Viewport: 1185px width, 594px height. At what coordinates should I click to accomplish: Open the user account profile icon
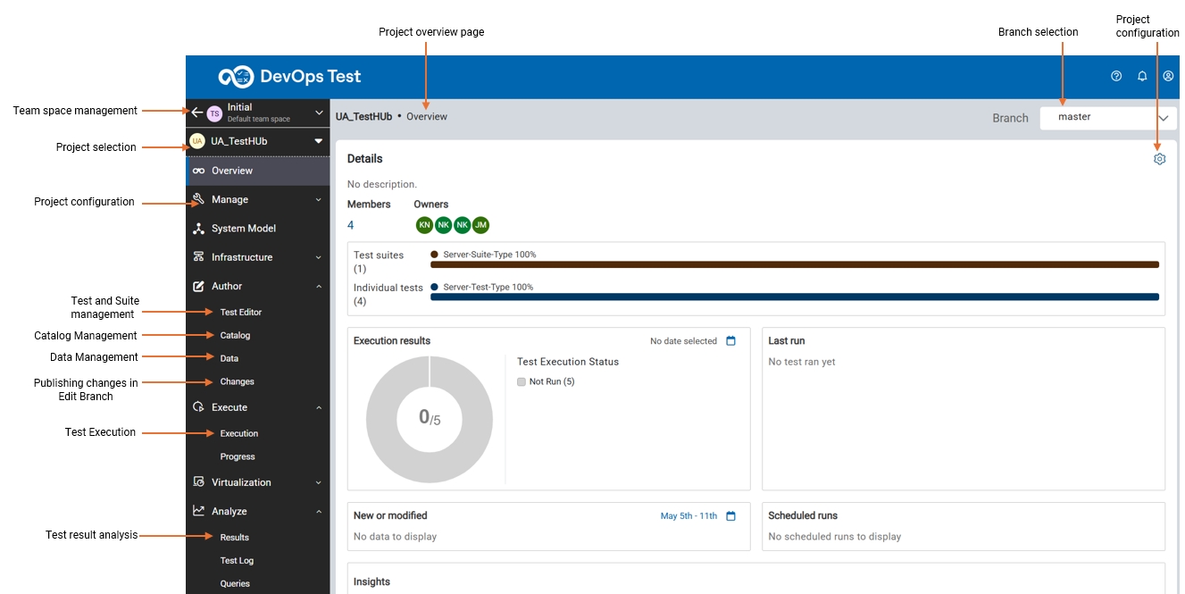pos(1168,77)
